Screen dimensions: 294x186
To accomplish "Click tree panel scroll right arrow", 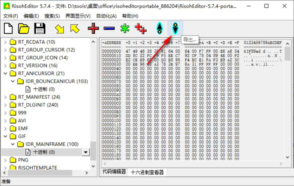I will coord(86,173).
